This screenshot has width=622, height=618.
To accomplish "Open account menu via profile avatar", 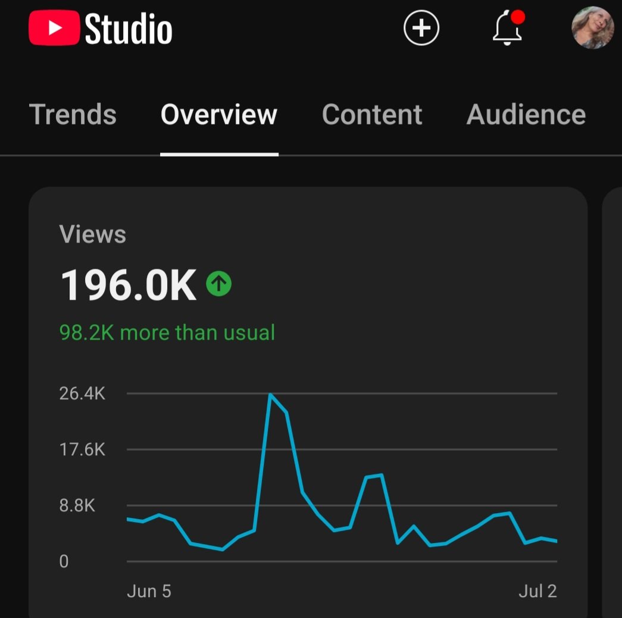I will pyautogui.click(x=593, y=27).
